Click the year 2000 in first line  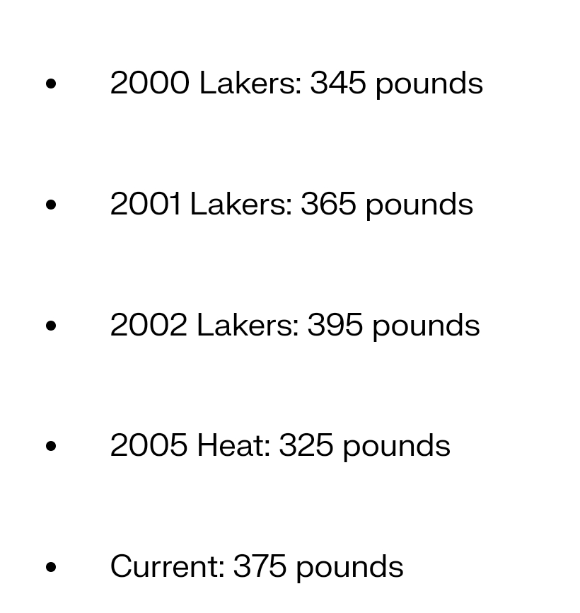pos(149,84)
